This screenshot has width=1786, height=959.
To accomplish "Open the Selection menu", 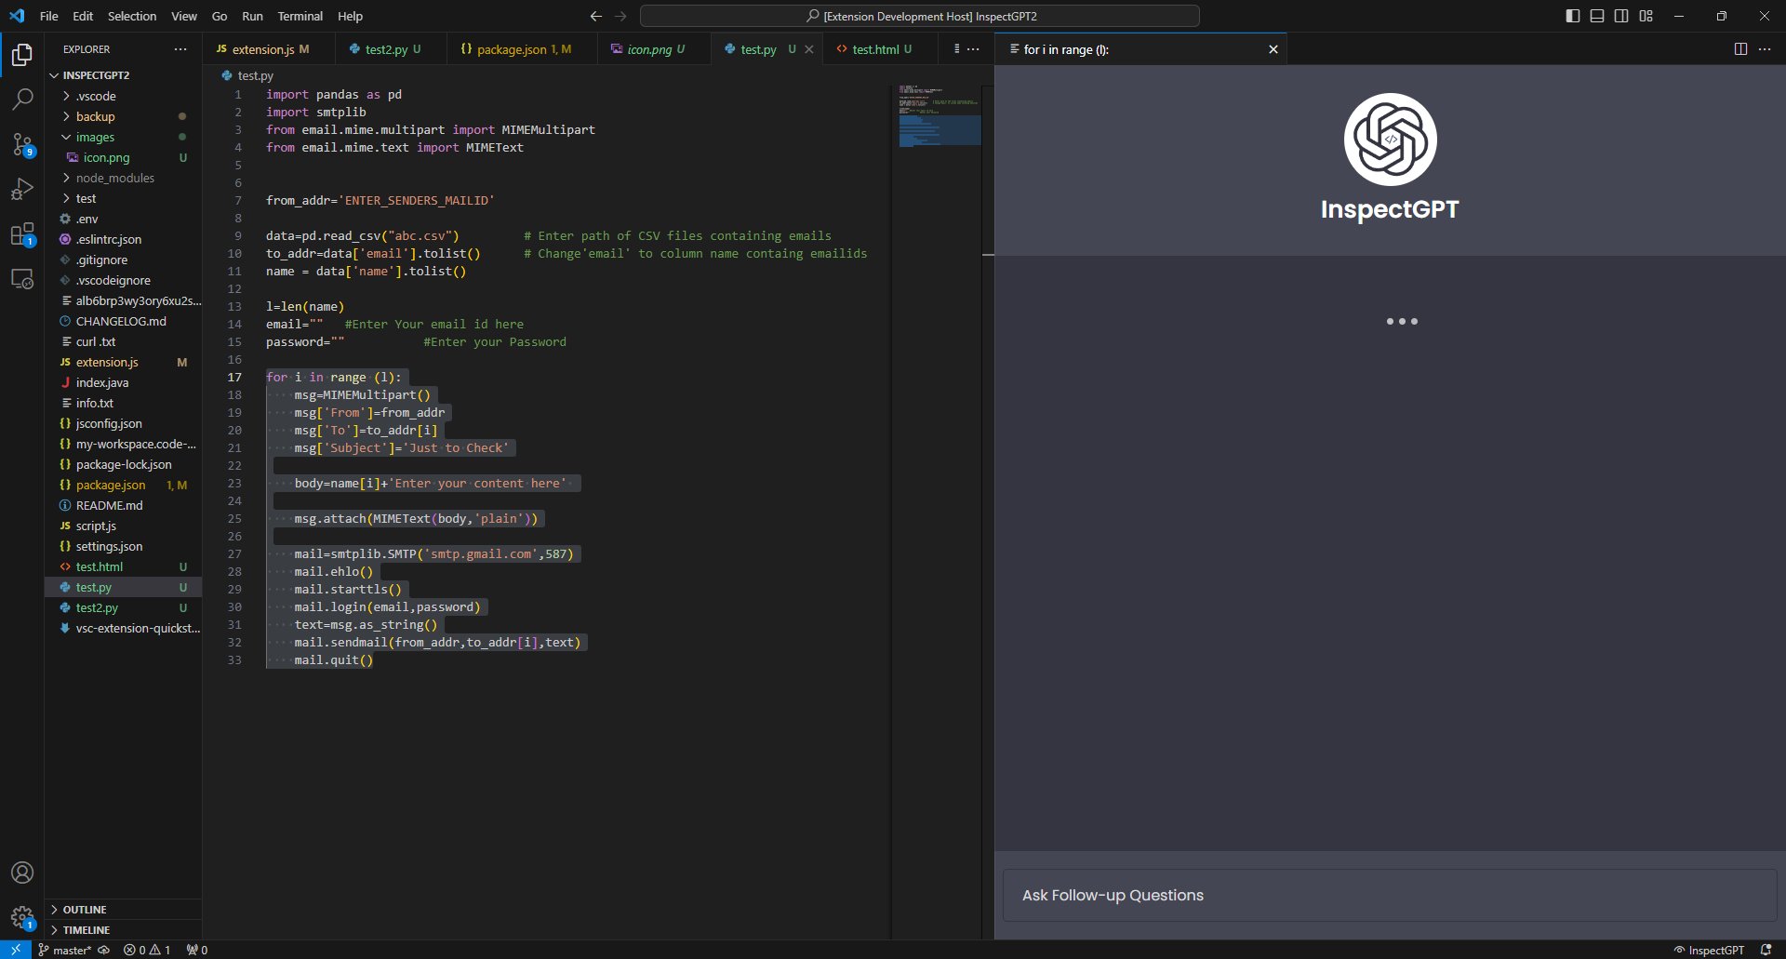I will (132, 16).
